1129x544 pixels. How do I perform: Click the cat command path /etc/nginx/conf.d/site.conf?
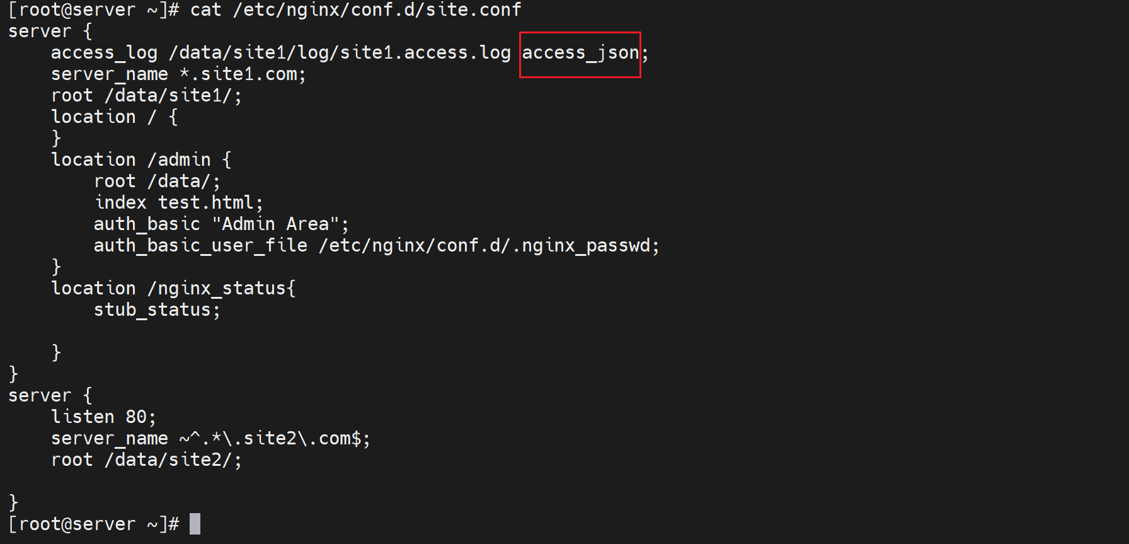click(x=377, y=10)
